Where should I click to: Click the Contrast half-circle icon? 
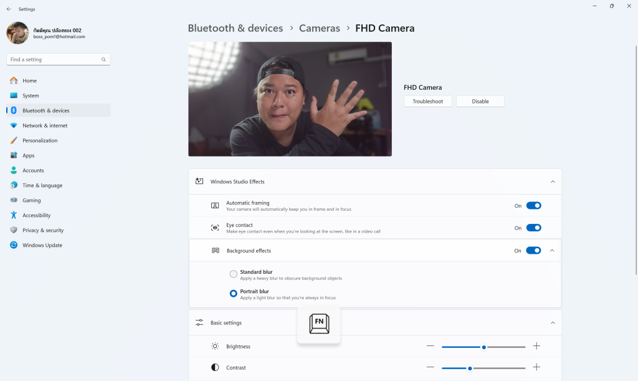pos(215,367)
